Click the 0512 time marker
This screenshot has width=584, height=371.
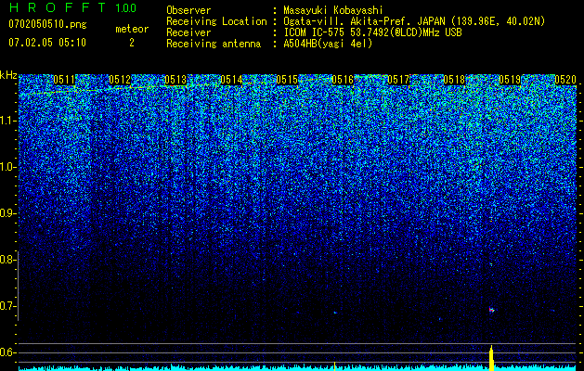120,80
